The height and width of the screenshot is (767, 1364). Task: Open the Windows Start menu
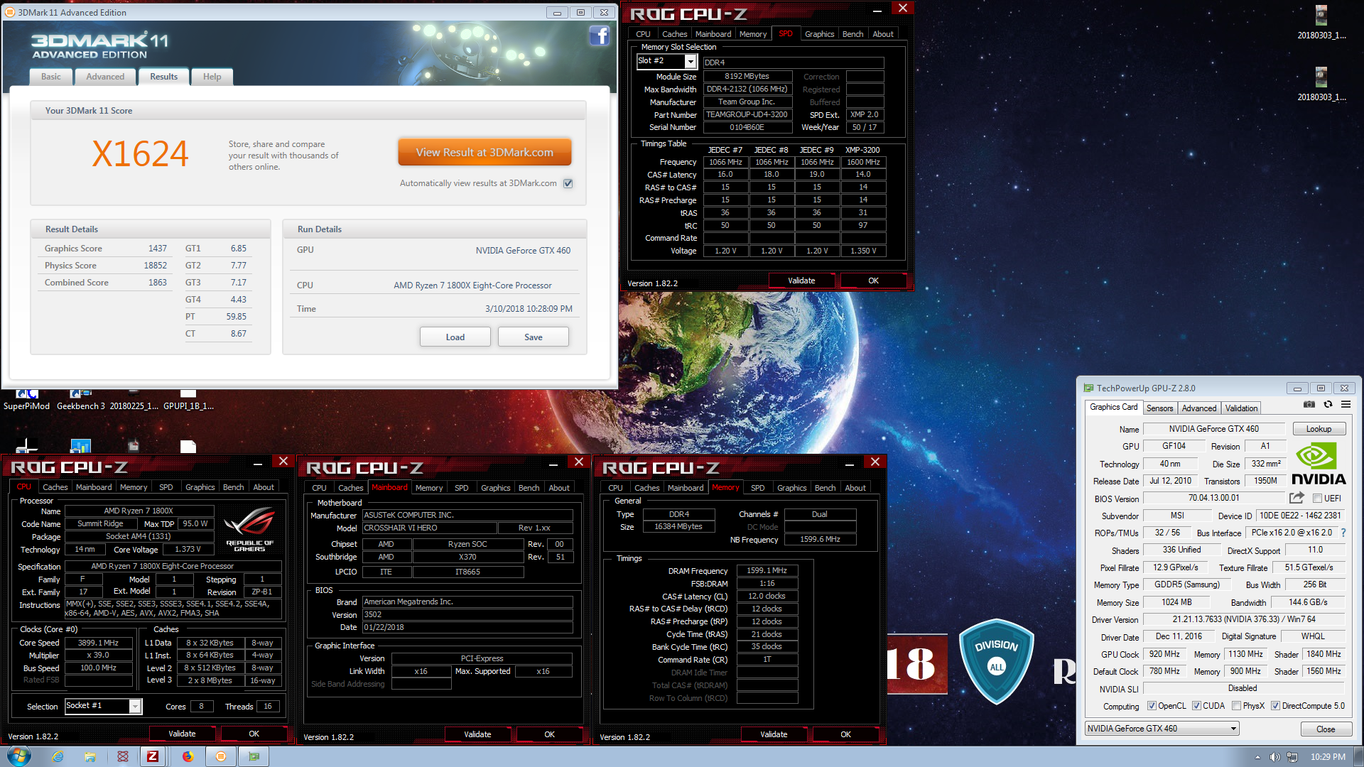[x=19, y=756]
